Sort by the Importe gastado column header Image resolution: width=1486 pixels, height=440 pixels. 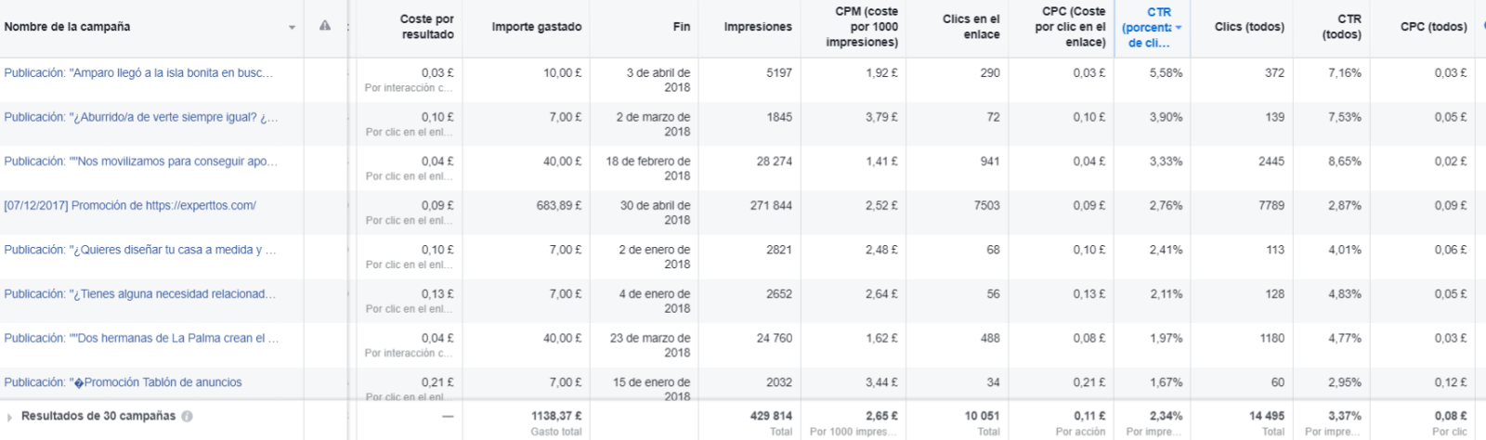point(537,27)
